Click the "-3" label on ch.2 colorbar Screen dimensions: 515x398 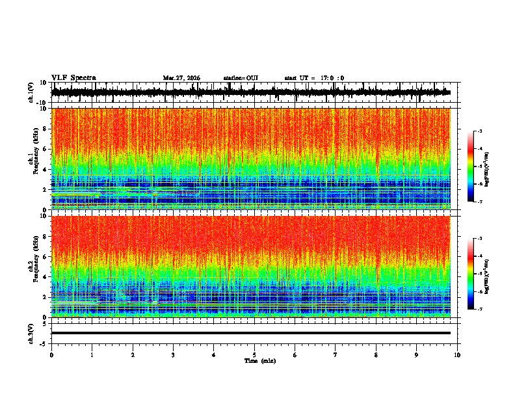click(x=480, y=239)
